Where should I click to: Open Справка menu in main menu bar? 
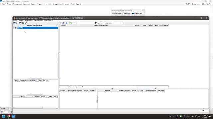coord(78,4)
